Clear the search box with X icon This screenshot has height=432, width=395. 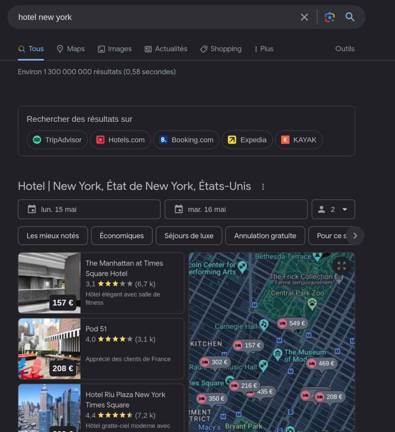(x=304, y=17)
